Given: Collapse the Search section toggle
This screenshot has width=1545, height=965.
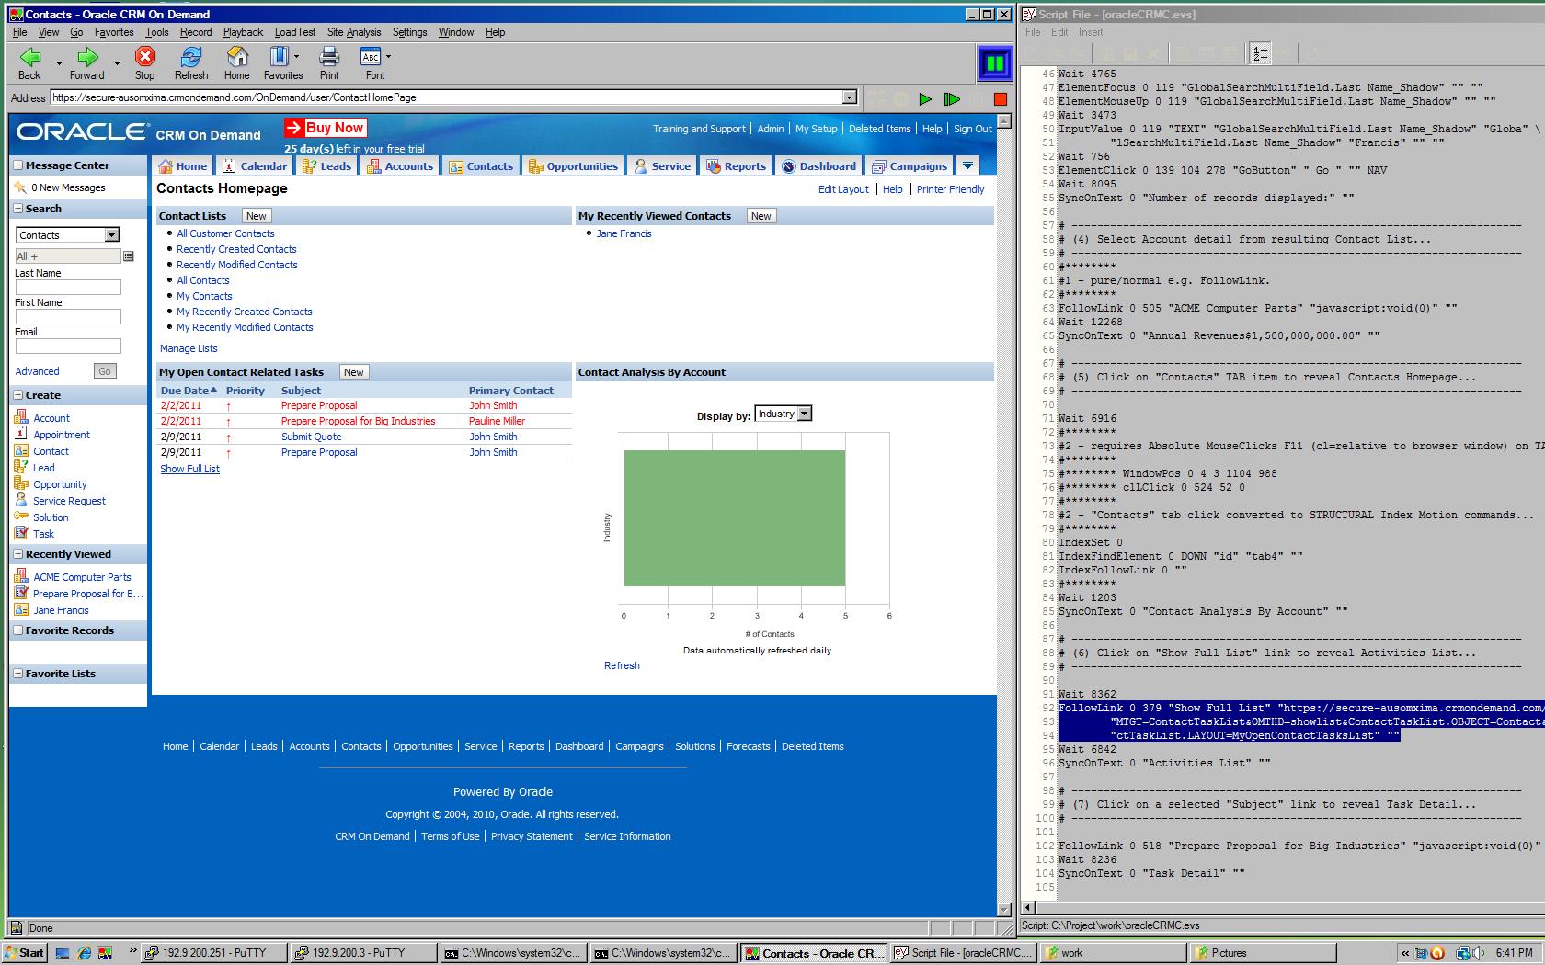Looking at the screenshot, I should tap(17, 209).
